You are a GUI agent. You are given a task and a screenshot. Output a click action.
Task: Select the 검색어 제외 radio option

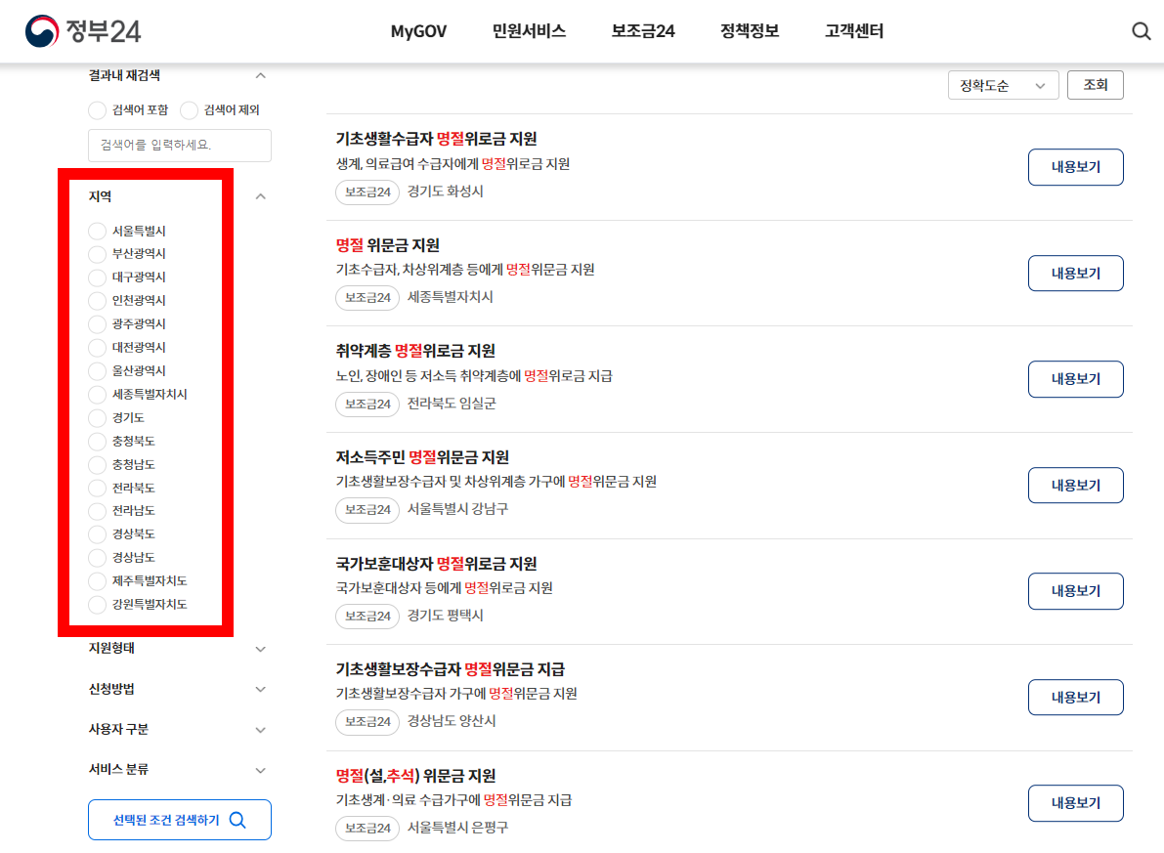point(189,109)
